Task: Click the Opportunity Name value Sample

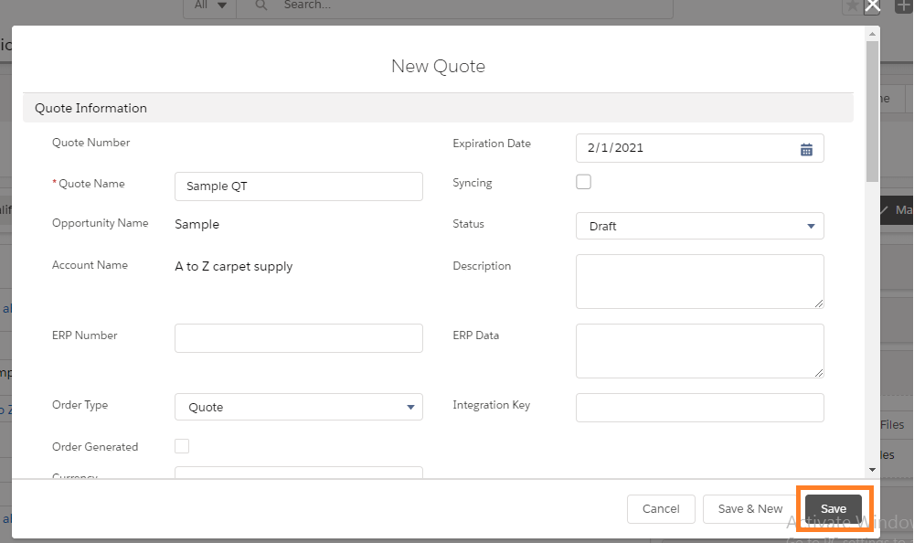Action: coord(197,225)
